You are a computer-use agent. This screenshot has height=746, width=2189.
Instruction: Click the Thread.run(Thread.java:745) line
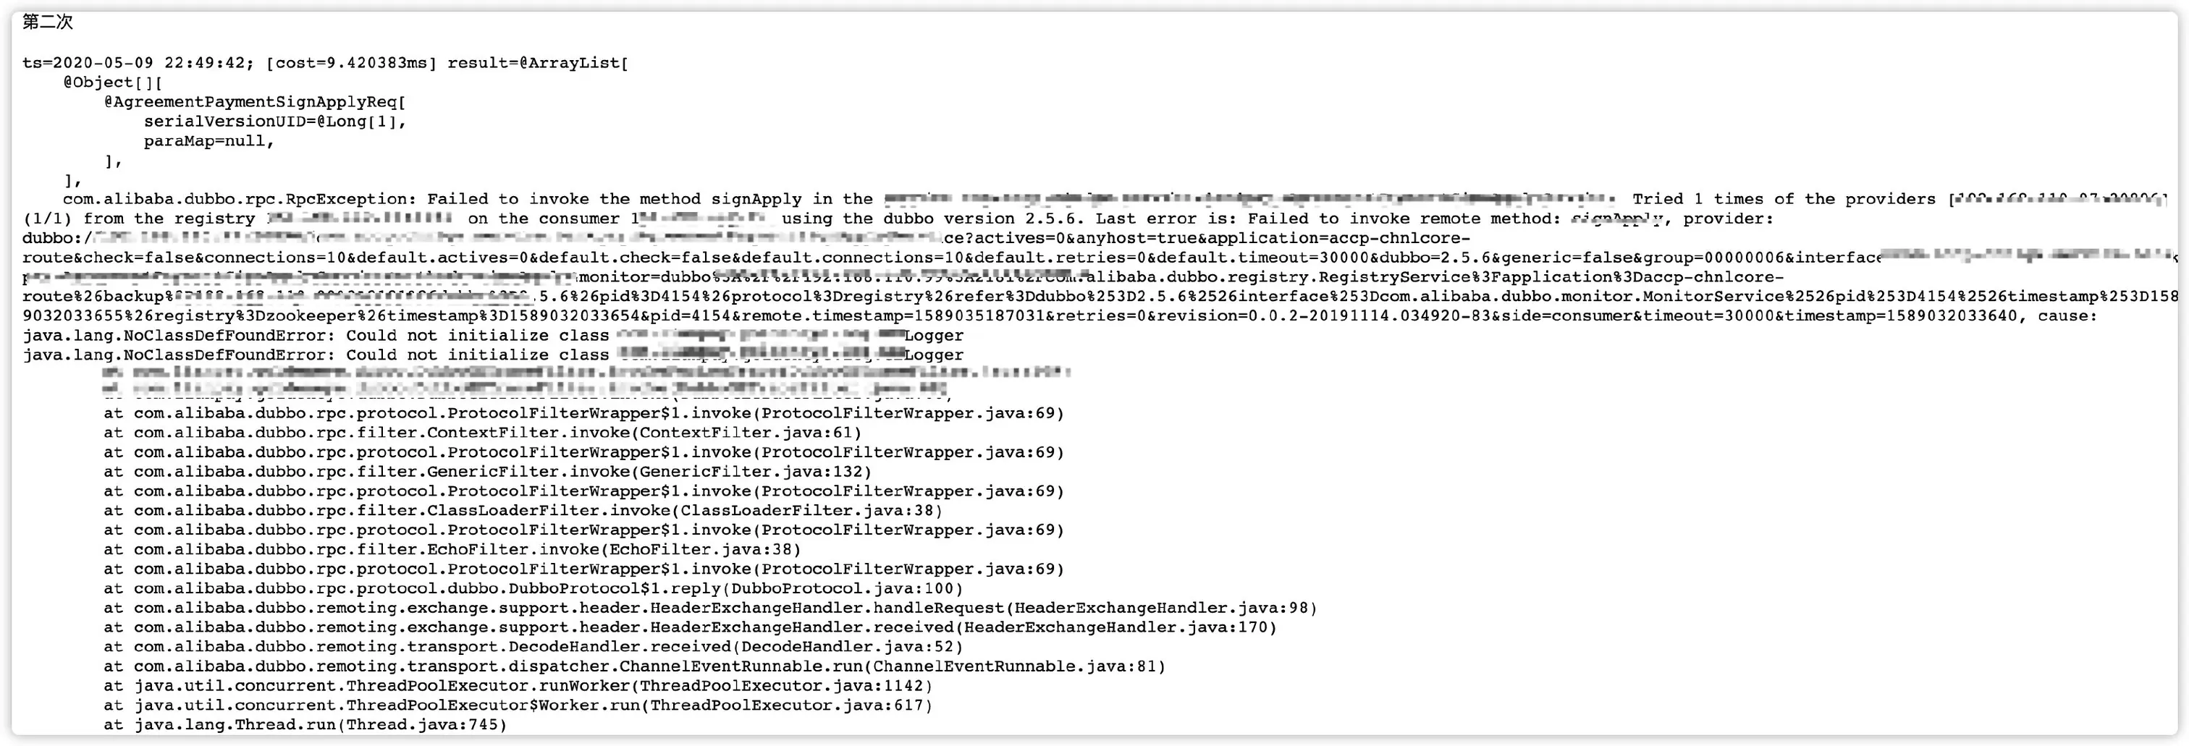[x=306, y=725]
